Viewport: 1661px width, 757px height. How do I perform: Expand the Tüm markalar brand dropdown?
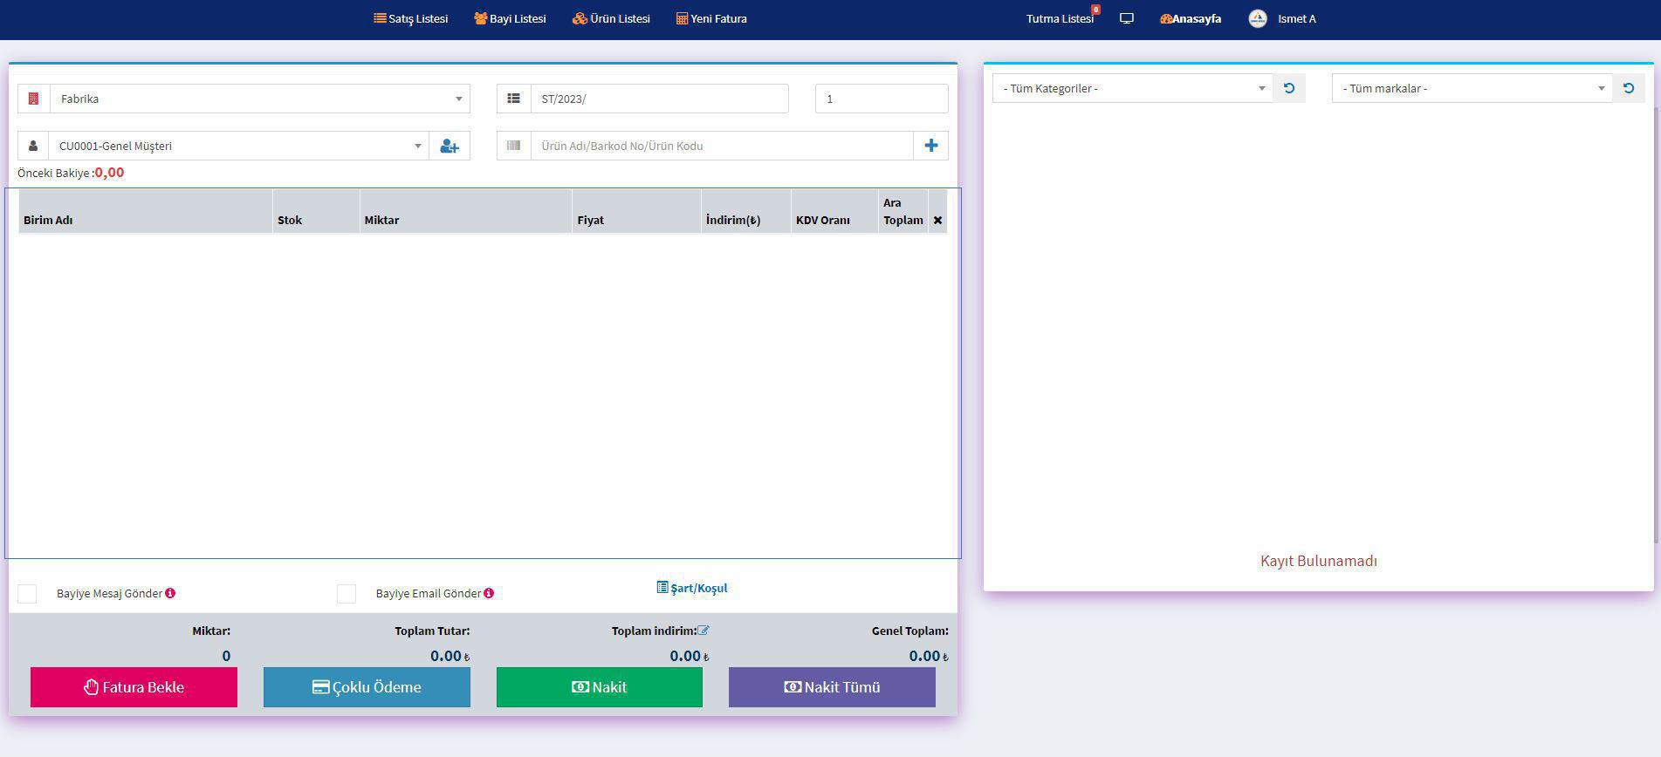(1472, 88)
